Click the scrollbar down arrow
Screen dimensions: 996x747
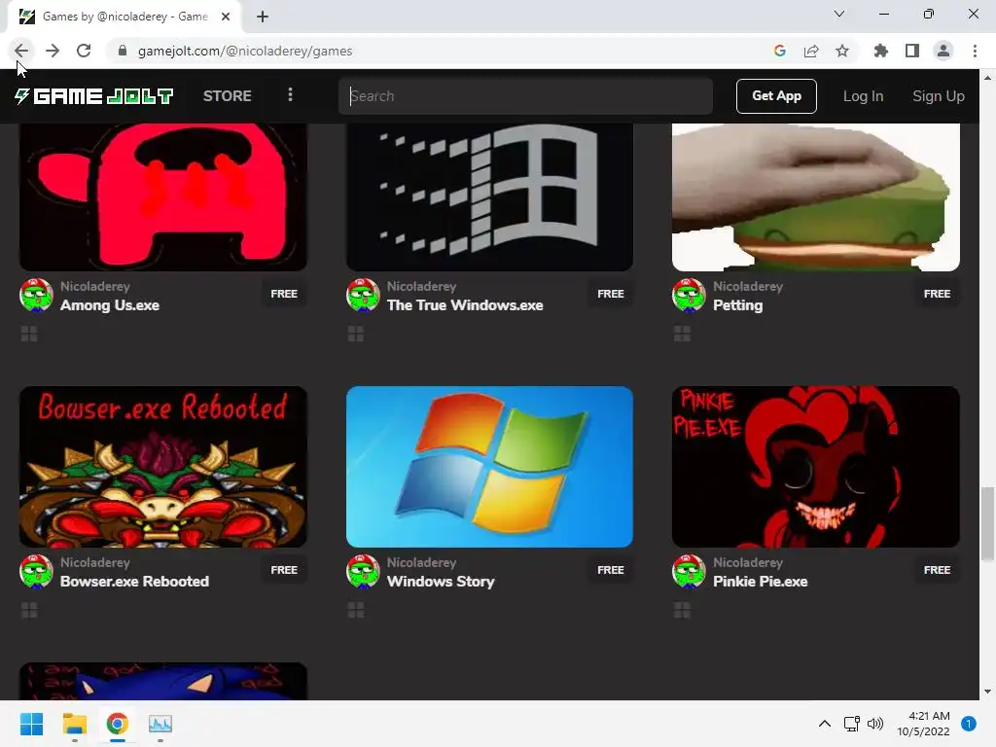(x=987, y=692)
